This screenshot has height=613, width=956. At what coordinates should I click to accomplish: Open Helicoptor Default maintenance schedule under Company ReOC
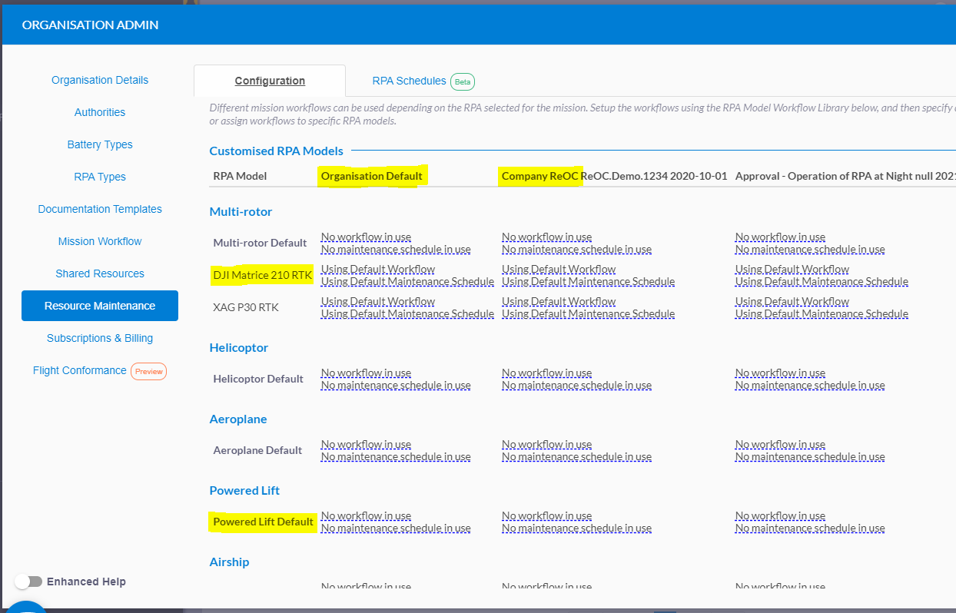tap(576, 385)
